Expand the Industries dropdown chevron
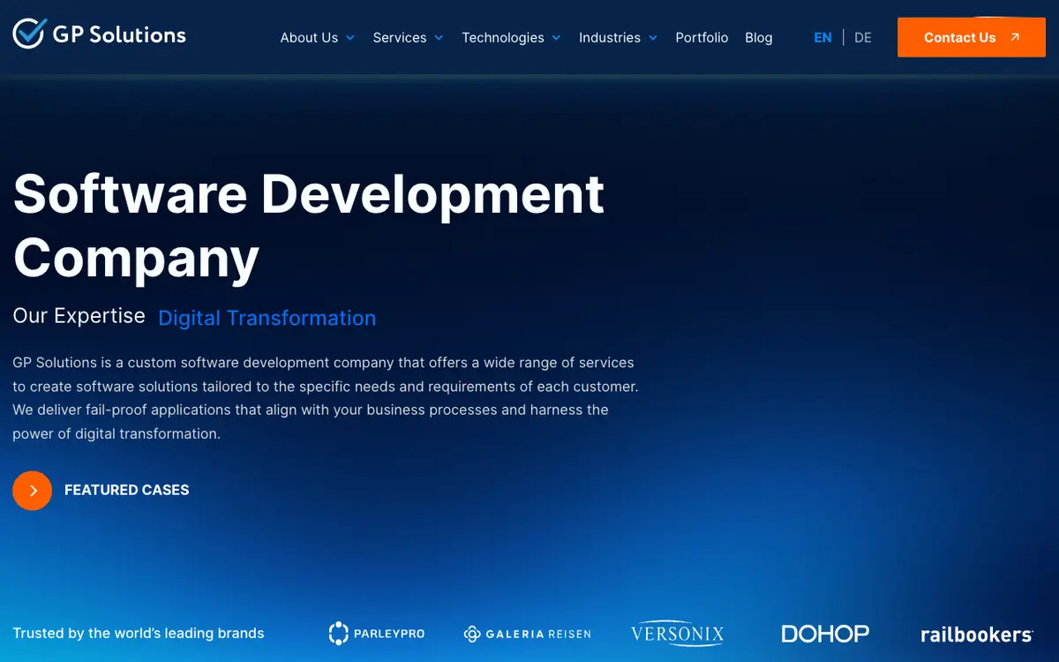The width and height of the screenshot is (1059, 662). point(653,38)
